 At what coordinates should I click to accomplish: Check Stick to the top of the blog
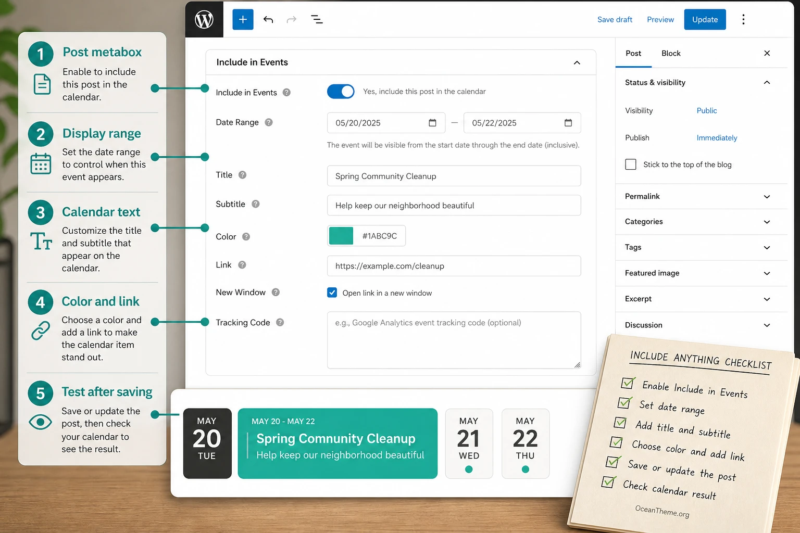tap(631, 164)
